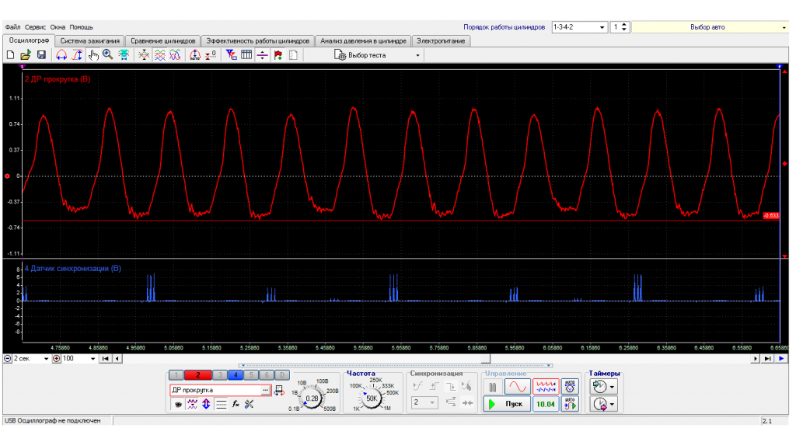Open channel tools wrench icon

click(x=250, y=404)
